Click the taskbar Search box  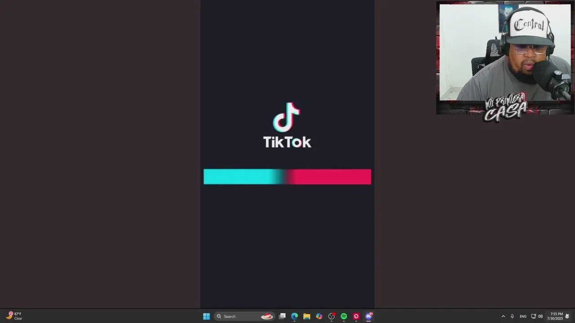tap(244, 316)
